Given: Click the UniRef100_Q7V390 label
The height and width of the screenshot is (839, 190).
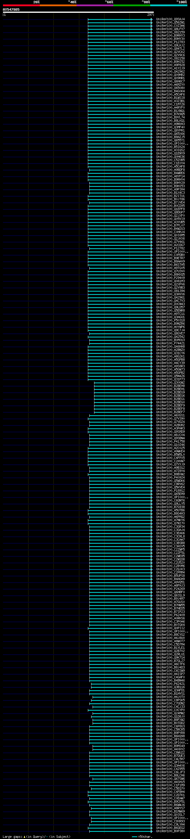Looking at the screenshot, I should 170,418.
